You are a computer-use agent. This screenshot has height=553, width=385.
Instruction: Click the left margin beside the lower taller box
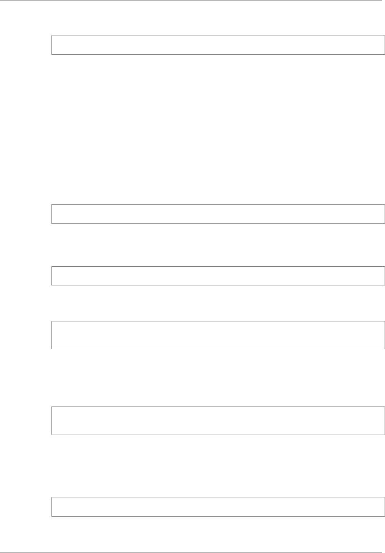(25, 420)
